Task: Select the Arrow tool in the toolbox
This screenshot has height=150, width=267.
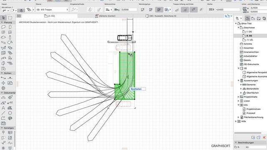Action: pyautogui.click(x=3, y=17)
